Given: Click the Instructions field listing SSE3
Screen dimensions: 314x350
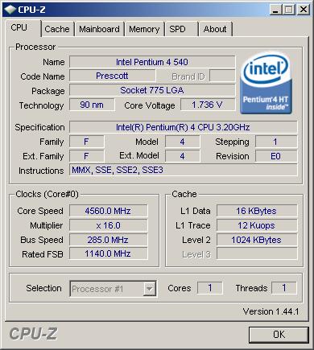Looking at the screenshot, I should click(x=184, y=170).
